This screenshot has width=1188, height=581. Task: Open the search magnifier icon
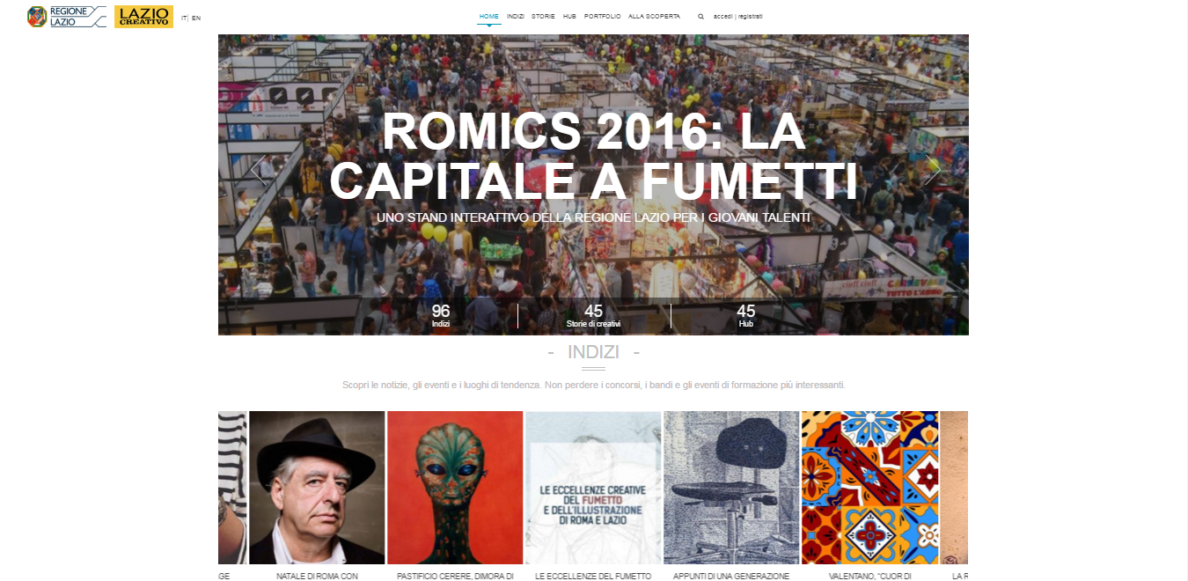pos(700,17)
